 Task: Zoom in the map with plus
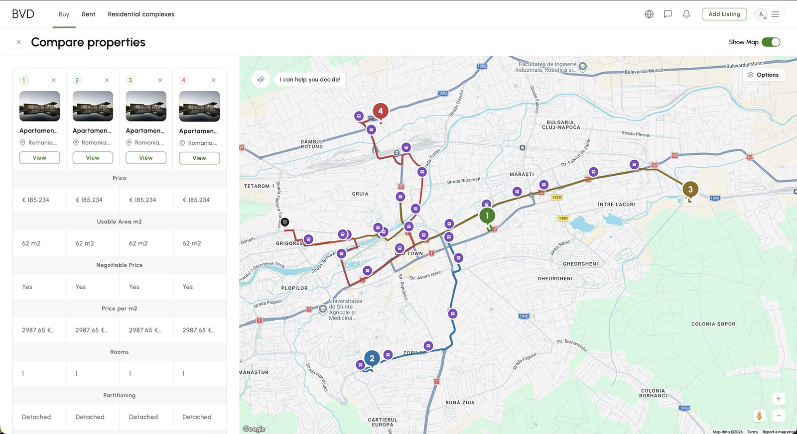pos(779,399)
